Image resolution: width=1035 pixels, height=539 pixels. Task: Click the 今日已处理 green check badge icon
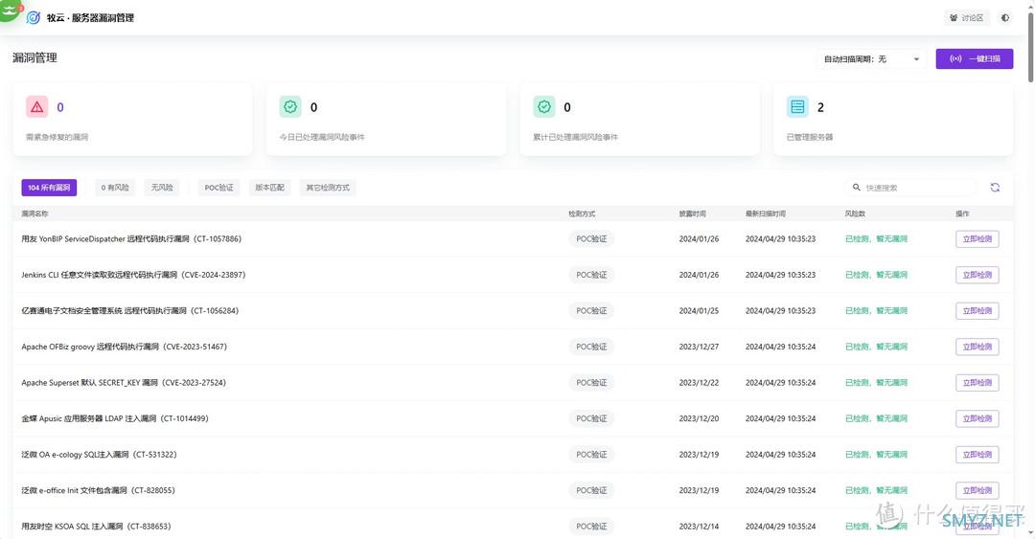click(x=289, y=107)
